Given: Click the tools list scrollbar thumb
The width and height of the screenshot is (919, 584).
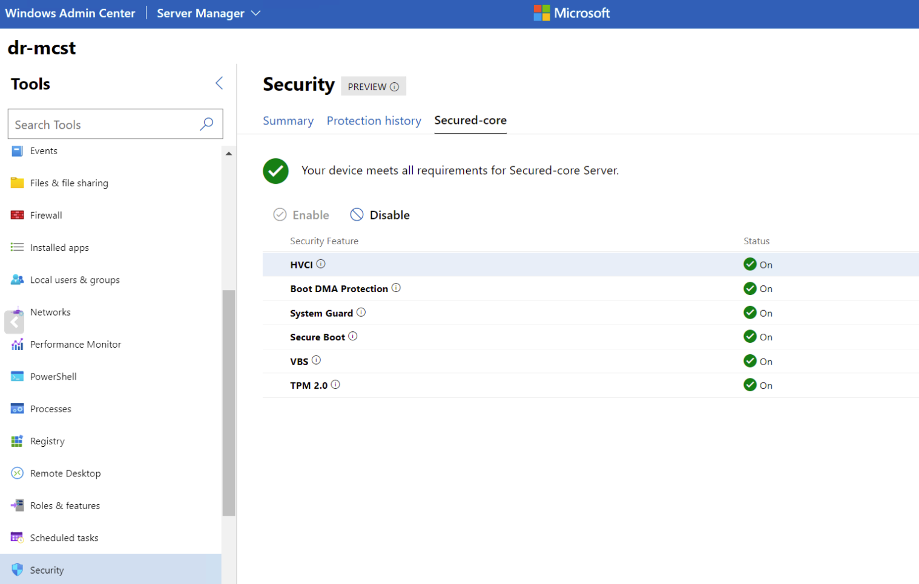Looking at the screenshot, I should click(x=229, y=403).
